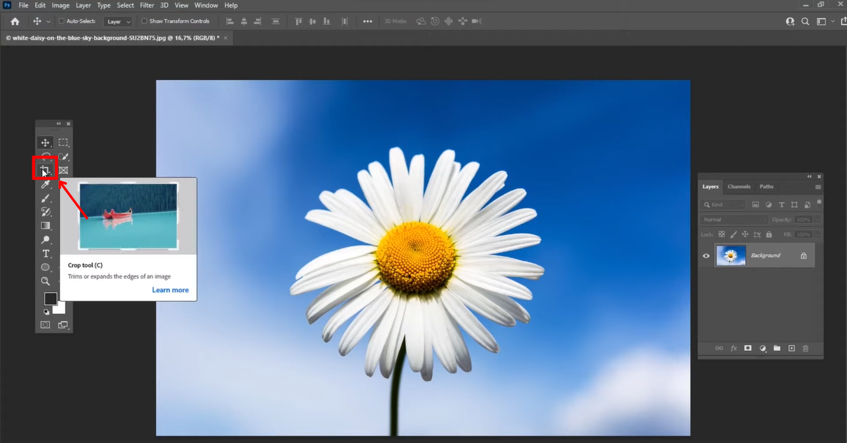Open the Fill slider dropdown arrow
The width and height of the screenshot is (847, 443).
tap(817, 234)
